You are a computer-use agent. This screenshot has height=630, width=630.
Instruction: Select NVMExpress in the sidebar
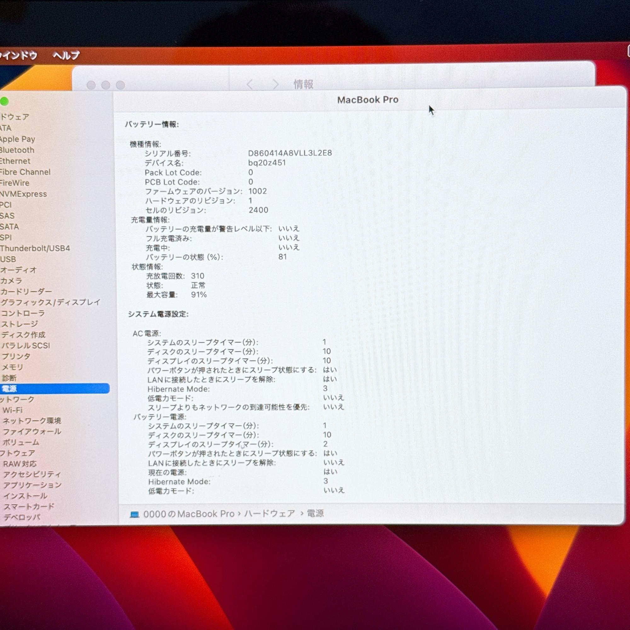coord(23,194)
